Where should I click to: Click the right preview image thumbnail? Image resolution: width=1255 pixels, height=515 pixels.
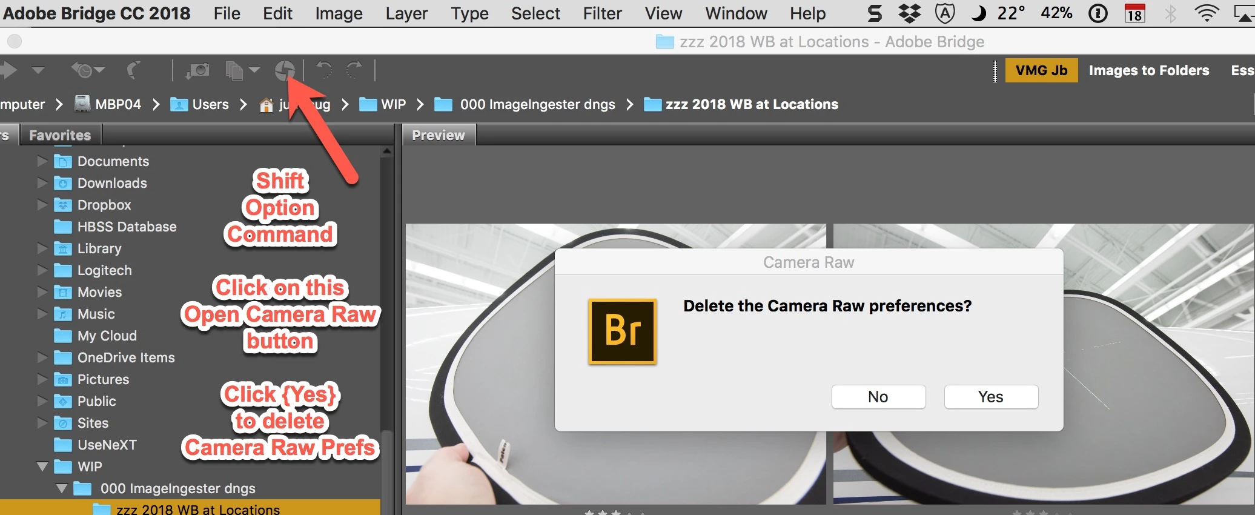click(1043, 364)
